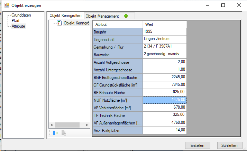Click the Liegenschaft attribute row label
This screenshot has width=247, height=151.
(118, 39)
